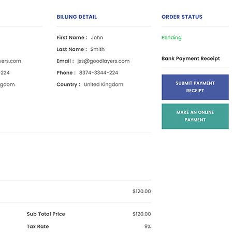Select the last name value Smith
The width and height of the screenshot is (233, 233).
97,49
